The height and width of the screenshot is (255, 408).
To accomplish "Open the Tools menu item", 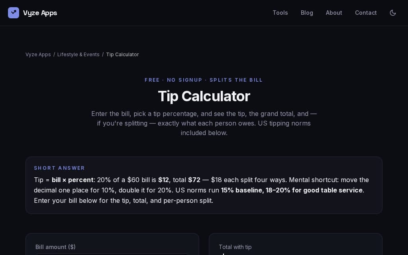I will click(280, 13).
